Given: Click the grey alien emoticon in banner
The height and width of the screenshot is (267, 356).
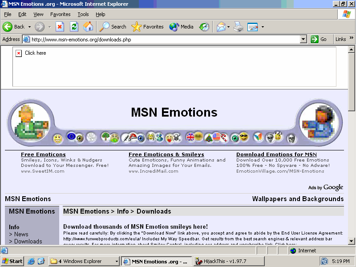Looking at the screenshot, I should pos(270,138).
